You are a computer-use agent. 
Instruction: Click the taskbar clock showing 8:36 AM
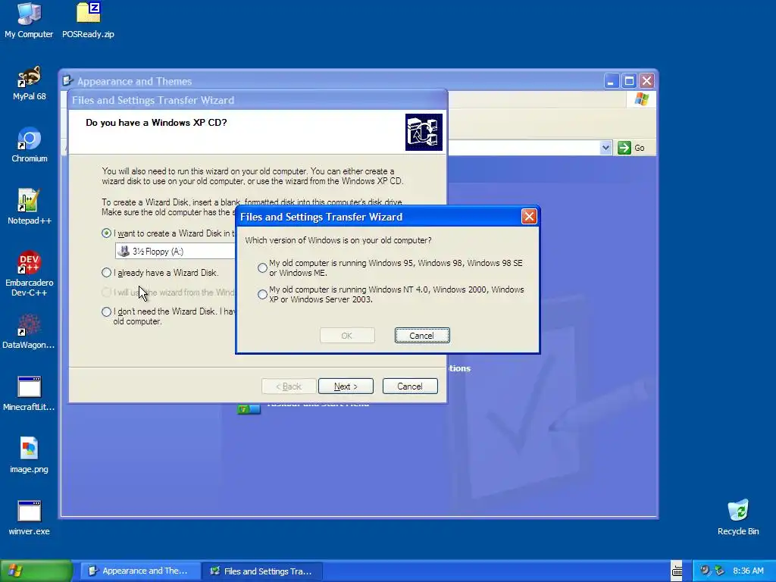pos(748,571)
